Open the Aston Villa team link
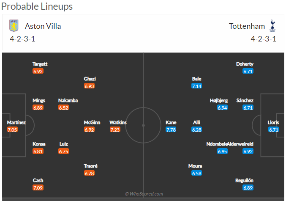The height and width of the screenshot is (201, 286). click(43, 26)
